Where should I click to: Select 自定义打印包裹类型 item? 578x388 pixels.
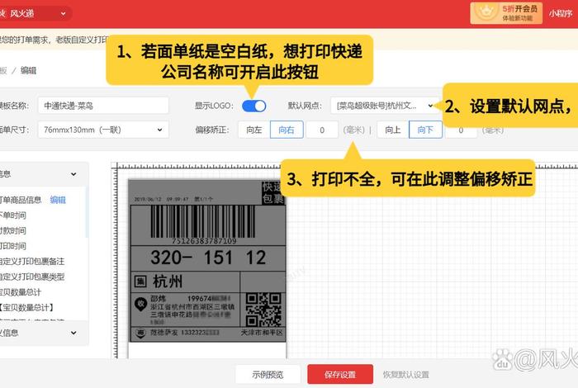(x=32, y=277)
